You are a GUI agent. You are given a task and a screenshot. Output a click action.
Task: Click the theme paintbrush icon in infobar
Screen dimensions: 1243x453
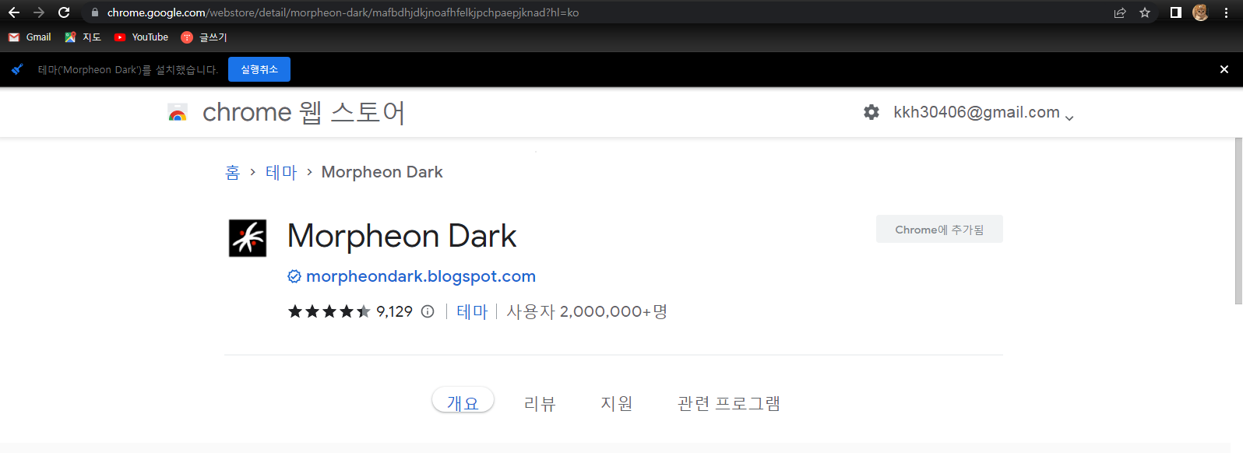[17, 69]
